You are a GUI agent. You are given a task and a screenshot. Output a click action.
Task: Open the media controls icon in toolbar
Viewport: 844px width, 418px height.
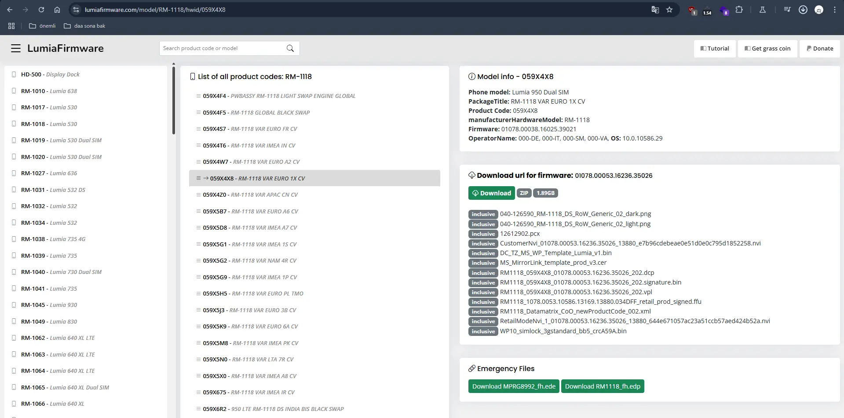787,10
